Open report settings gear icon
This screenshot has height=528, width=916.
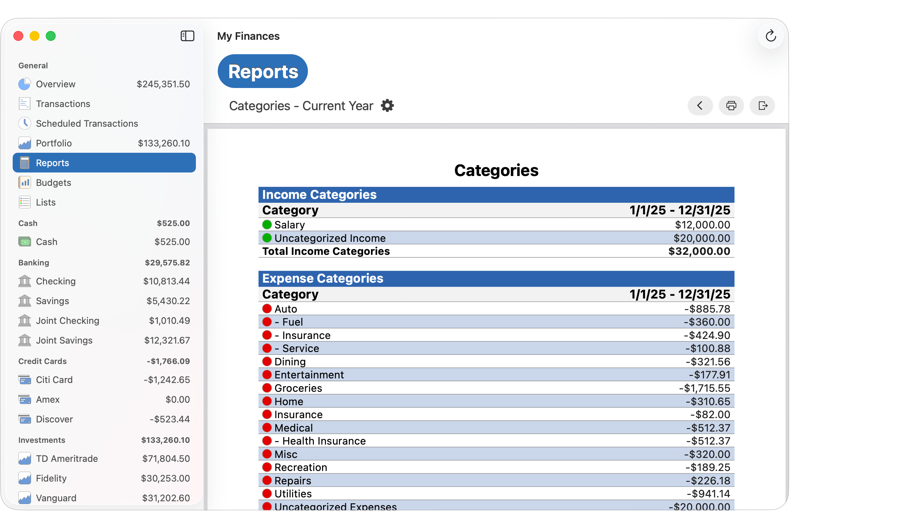point(387,106)
